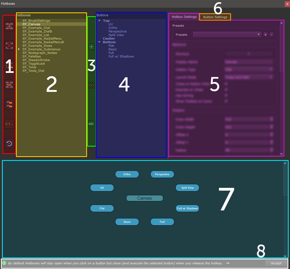
Task: Remove a preset with the minus icon
Action: click(271, 35)
